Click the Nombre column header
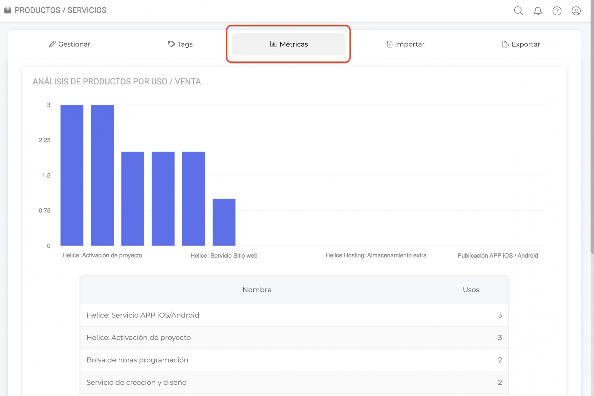 click(257, 290)
